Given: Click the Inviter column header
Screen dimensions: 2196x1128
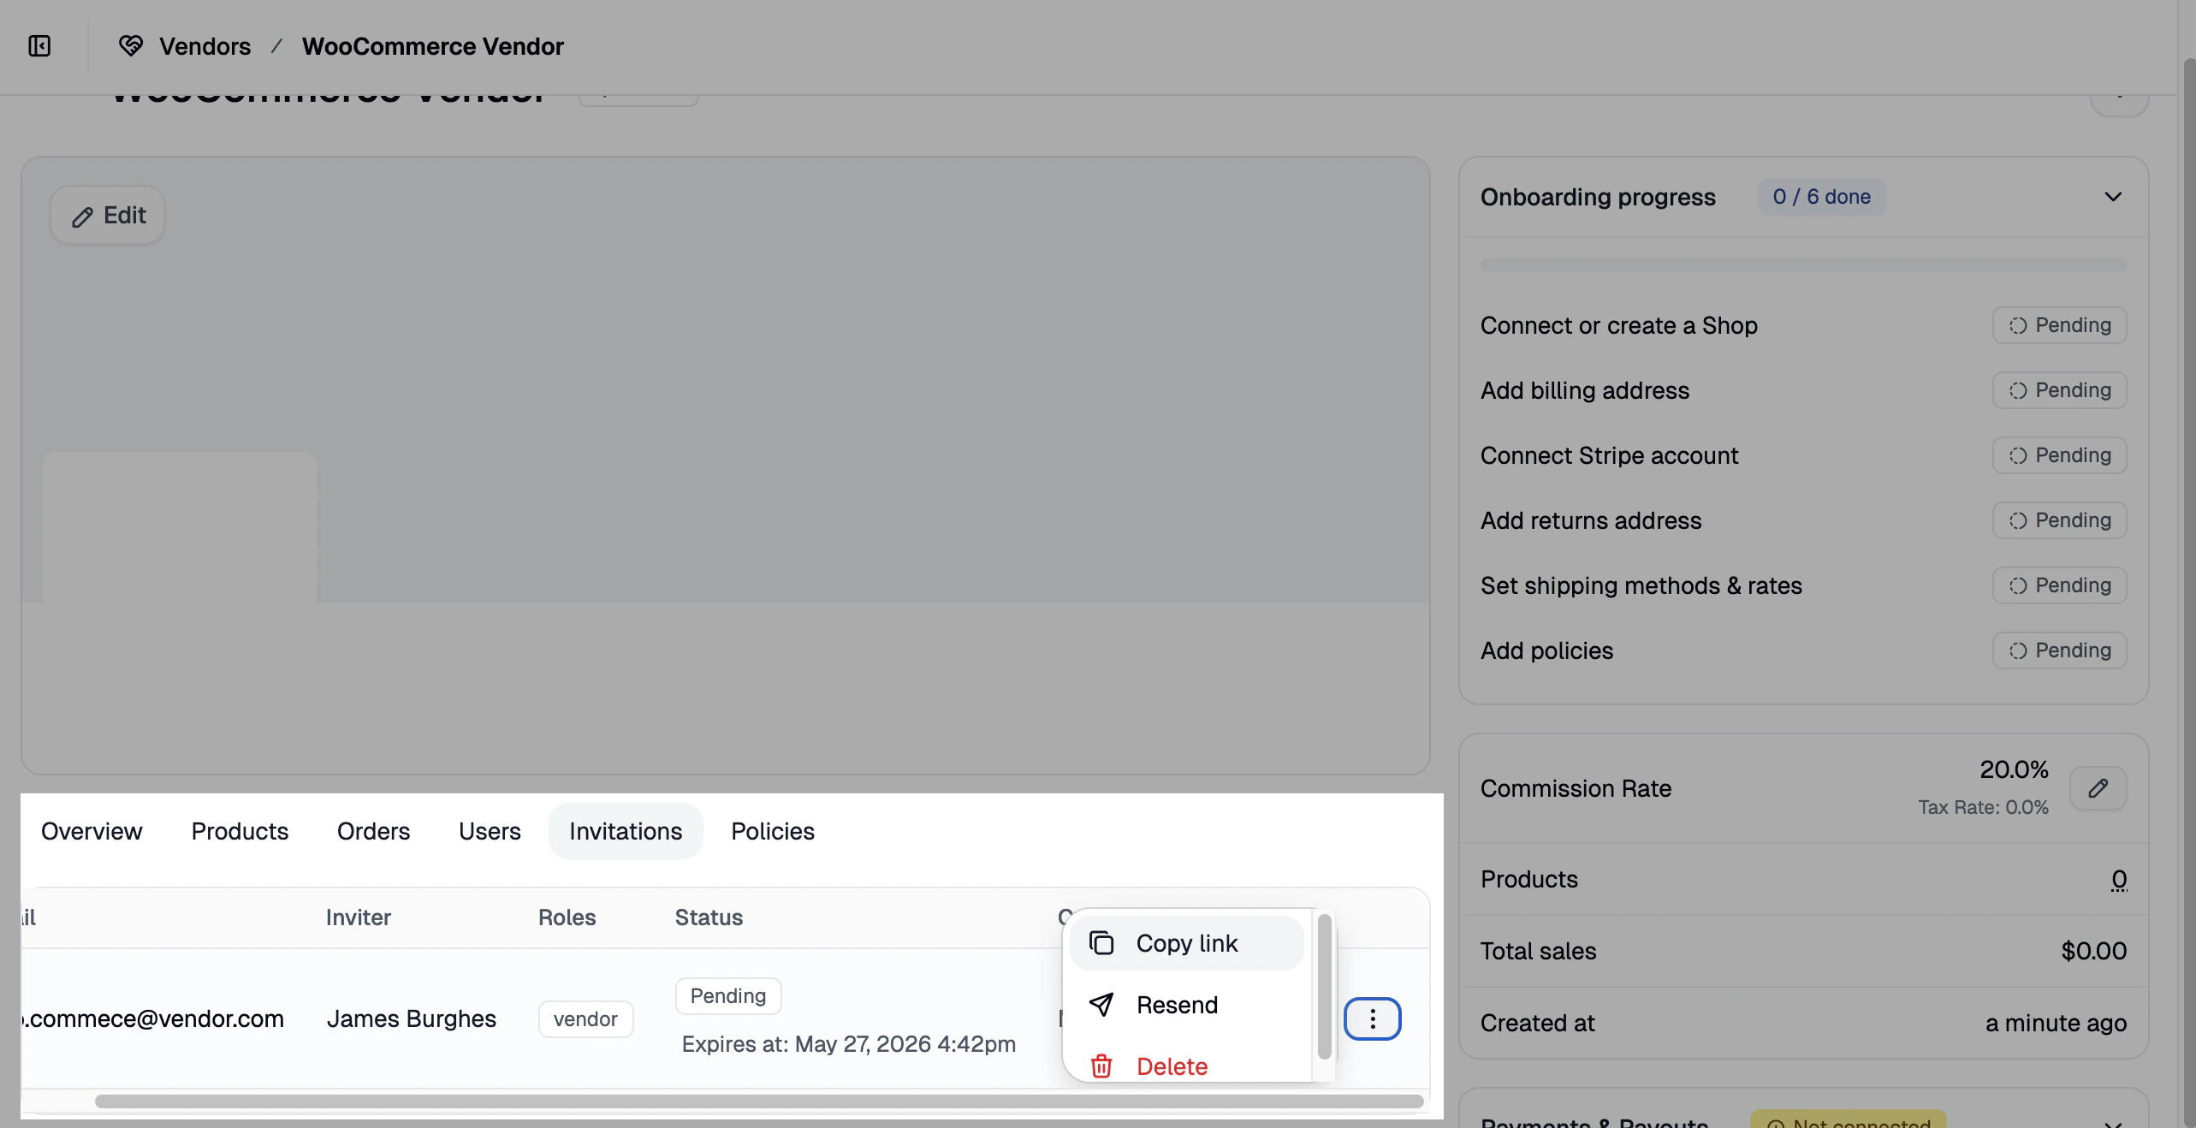Looking at the screenshot, I should click(x=359, y=917).
